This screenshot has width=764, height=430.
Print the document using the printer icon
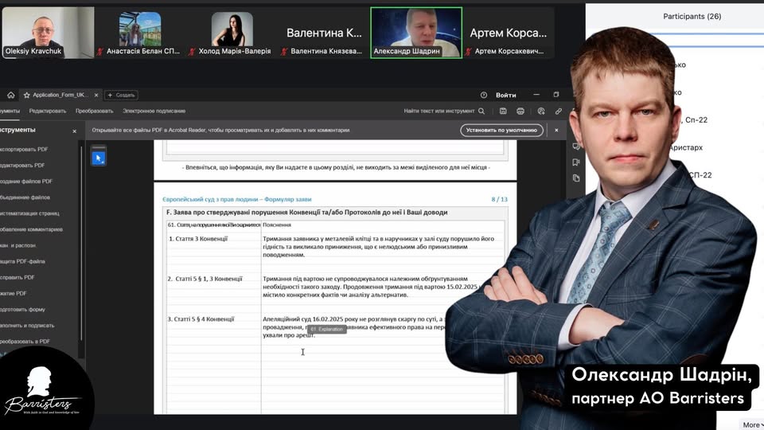tap(520, 111)
